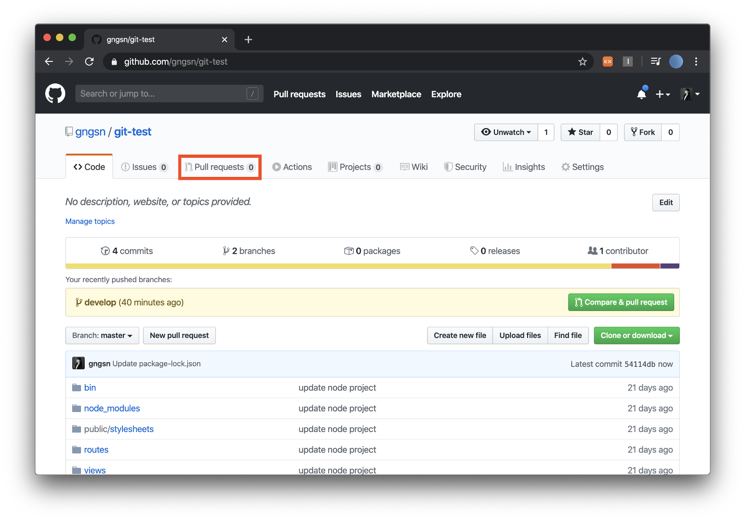Image resolution: width=745 pixels, height=521 pixels.
Task: Focus the Search or jump to field
Action: (x=169, y=94)
